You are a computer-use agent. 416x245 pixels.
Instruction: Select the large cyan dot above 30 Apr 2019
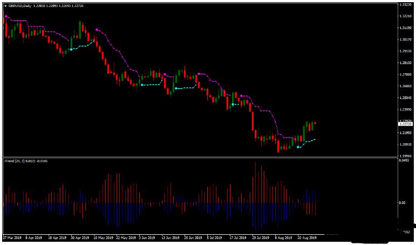71,49
